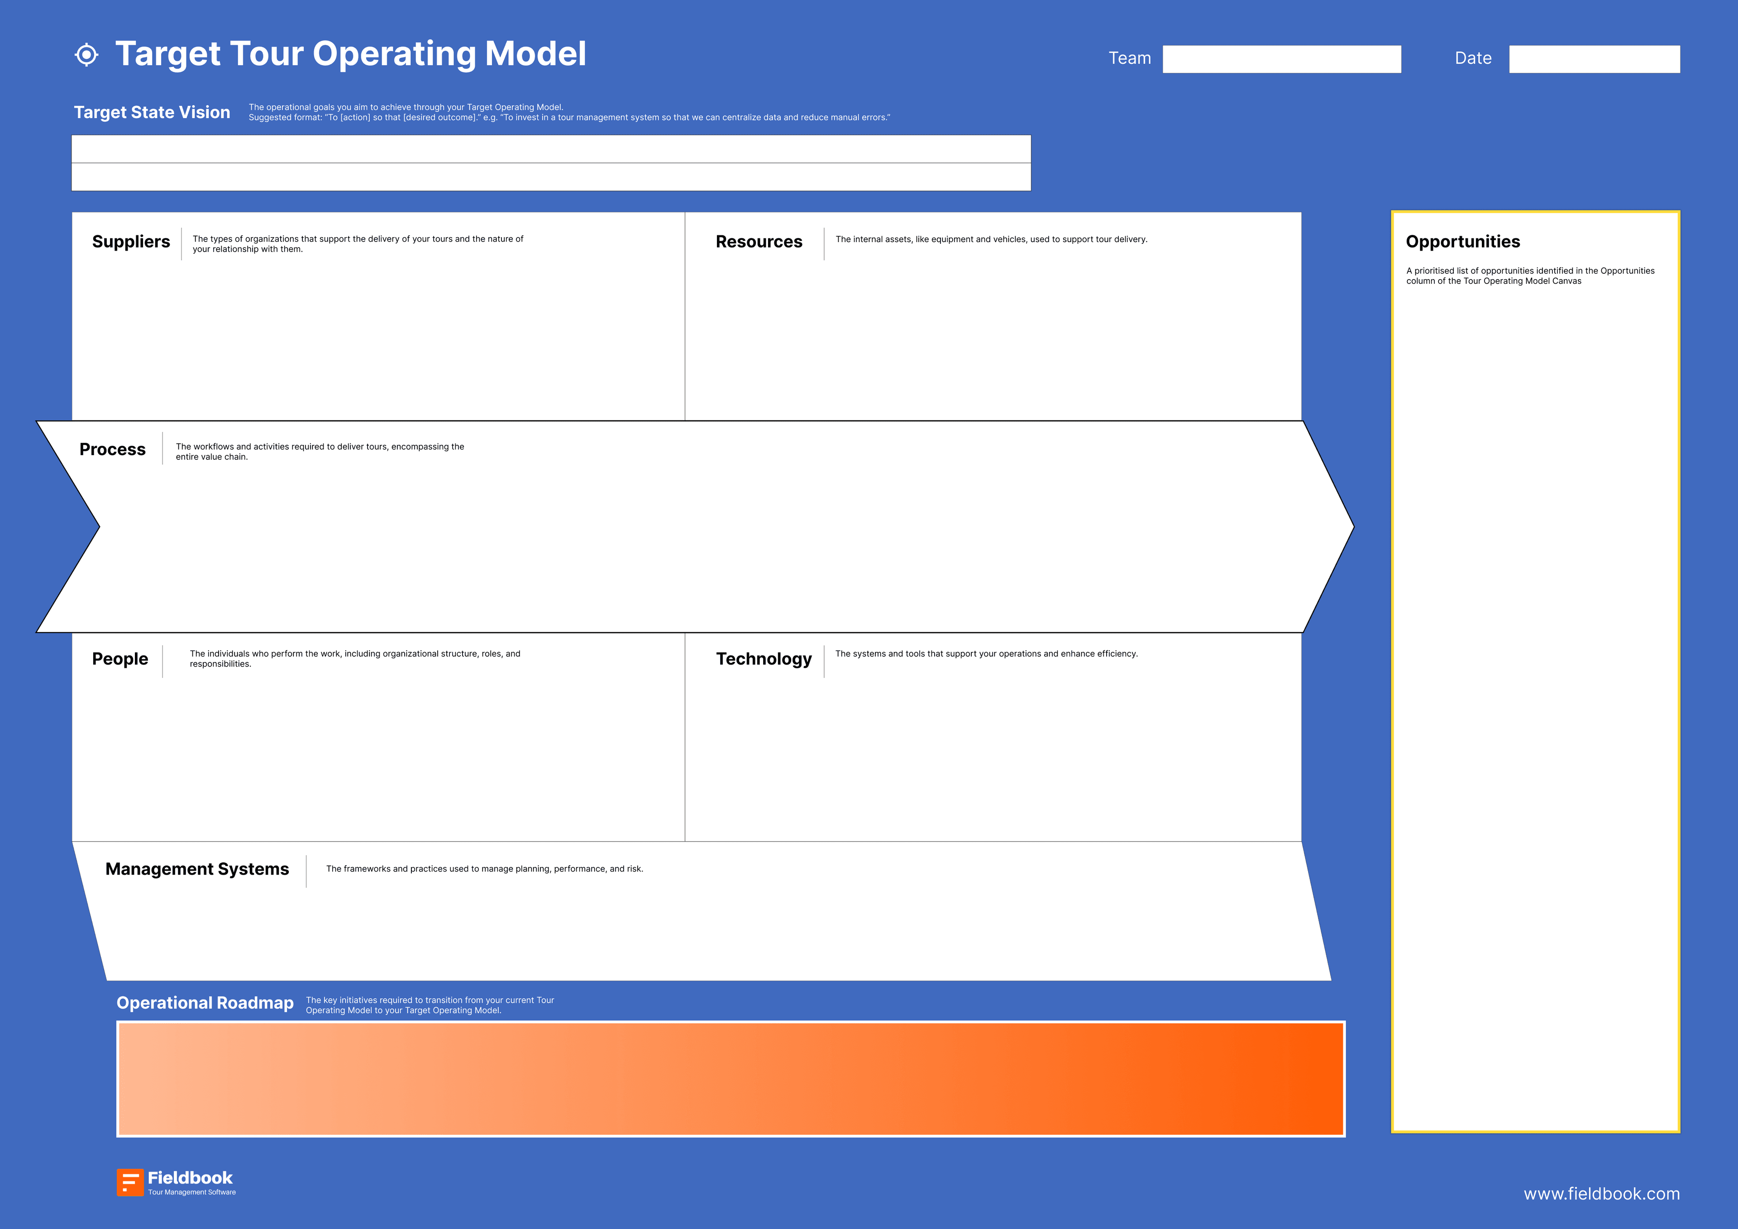Click the Technology description about systems and tools
This screenshot has width=1738, height=1229.
point(986,654)
